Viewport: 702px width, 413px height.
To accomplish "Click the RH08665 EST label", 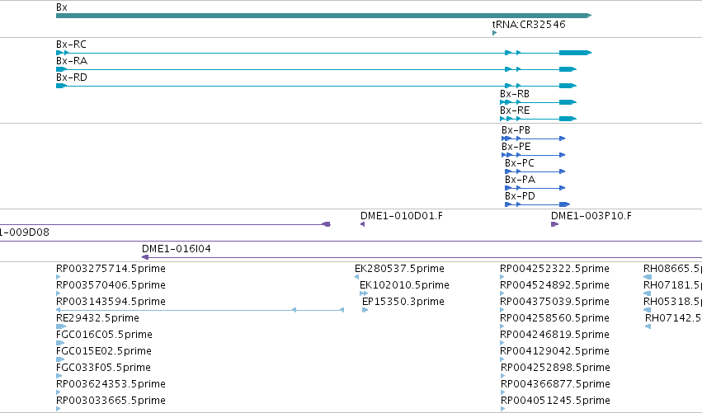I will coord(672,269).
